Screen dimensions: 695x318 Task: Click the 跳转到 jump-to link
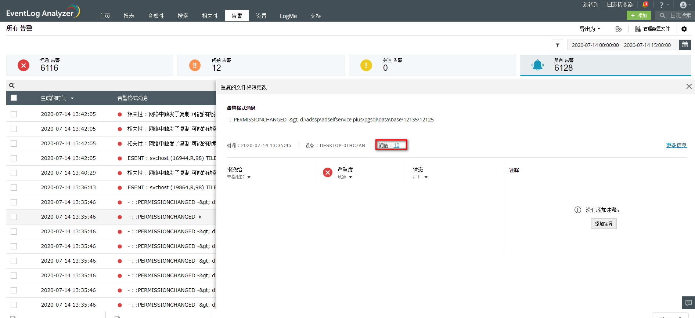(591, 4)
